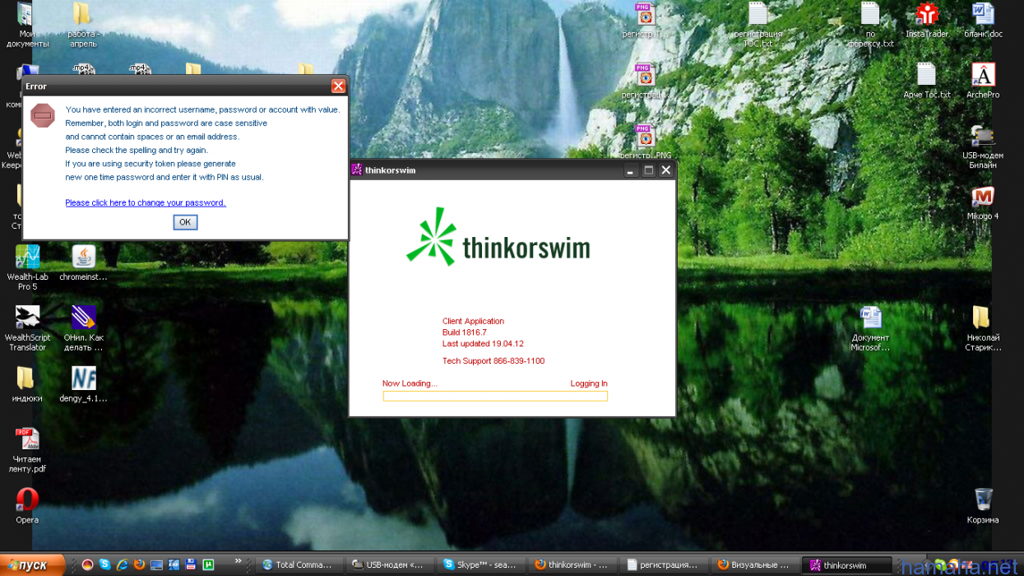The height and width of the screenshot is (576, 1024).
Task: Click the thinkorswim loading progress bar
Action: (x=495, y=397)
